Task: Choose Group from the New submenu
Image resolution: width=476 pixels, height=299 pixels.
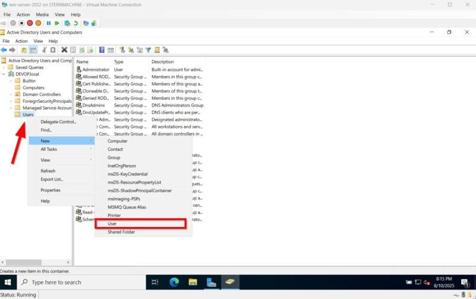Action: pyautogui.click(x=143, y=158)
